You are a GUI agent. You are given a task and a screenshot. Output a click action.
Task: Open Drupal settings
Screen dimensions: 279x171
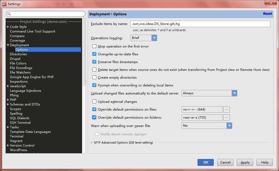(15, 59)
